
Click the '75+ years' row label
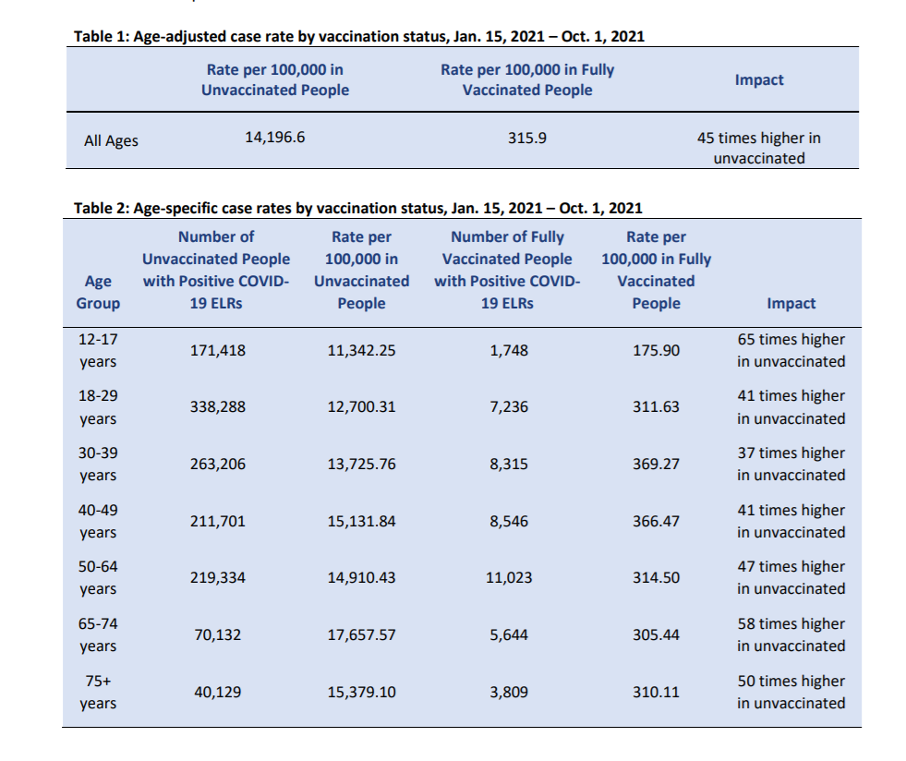click(98, 693)
